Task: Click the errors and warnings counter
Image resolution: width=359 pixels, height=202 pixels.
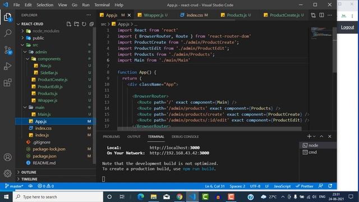Action: (46, 186)
